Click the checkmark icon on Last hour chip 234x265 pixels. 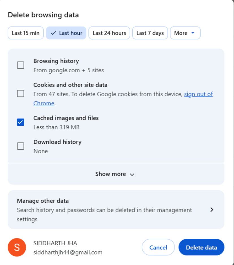pyautogui.click(x=53, y=33)
